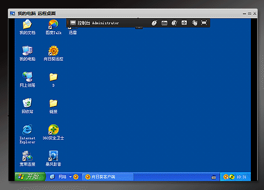Select the 宽带连接 desktop icon
This screenshot has height=190, width=264.
point(27,158)
